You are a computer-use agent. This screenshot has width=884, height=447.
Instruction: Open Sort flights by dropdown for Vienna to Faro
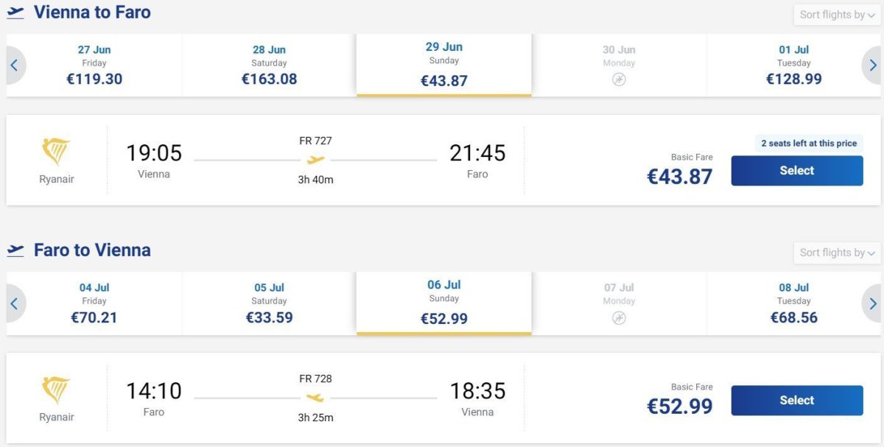837,15
